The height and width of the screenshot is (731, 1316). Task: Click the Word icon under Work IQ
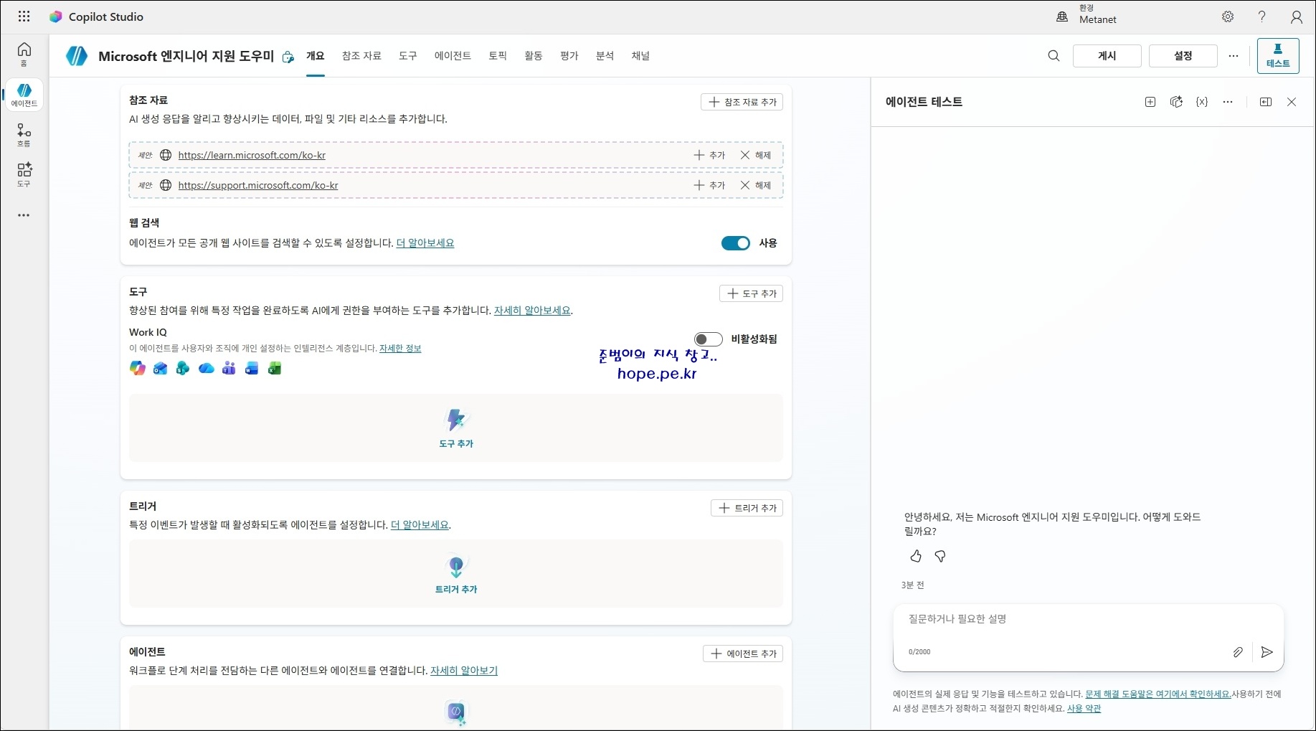pyautogui.click(x=252, y=369)
